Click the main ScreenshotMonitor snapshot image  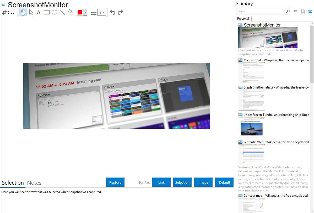coord(116,96)
